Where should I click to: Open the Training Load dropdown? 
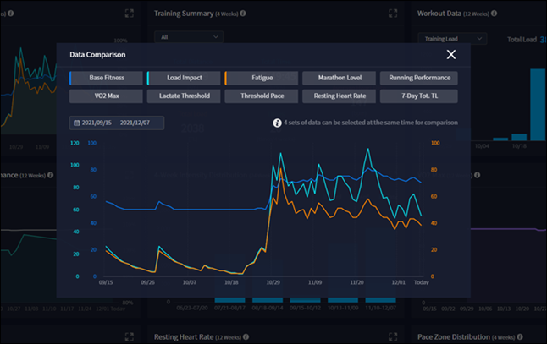(452, 39)
